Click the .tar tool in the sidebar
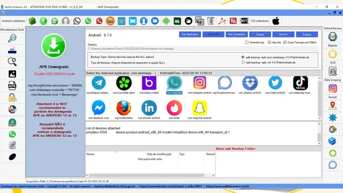This screenshot has height=193, width=343. pyautogui.click(x=12, y=50)
